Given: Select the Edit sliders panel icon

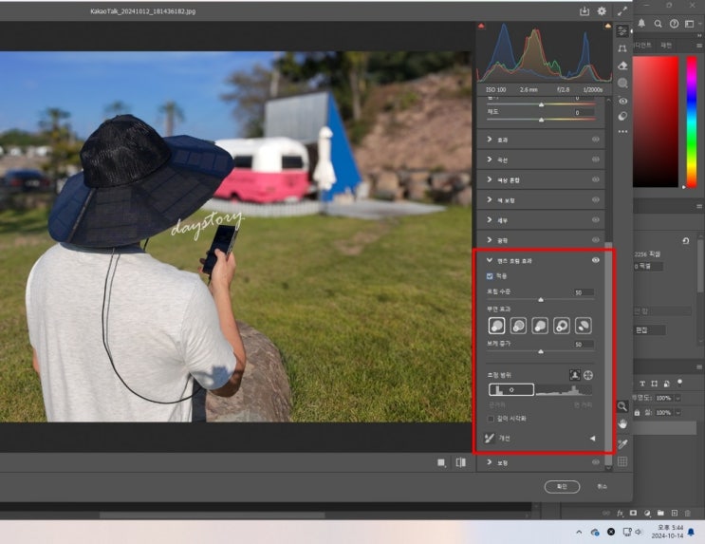Looking at the screenshot, I should pos(622,30).
